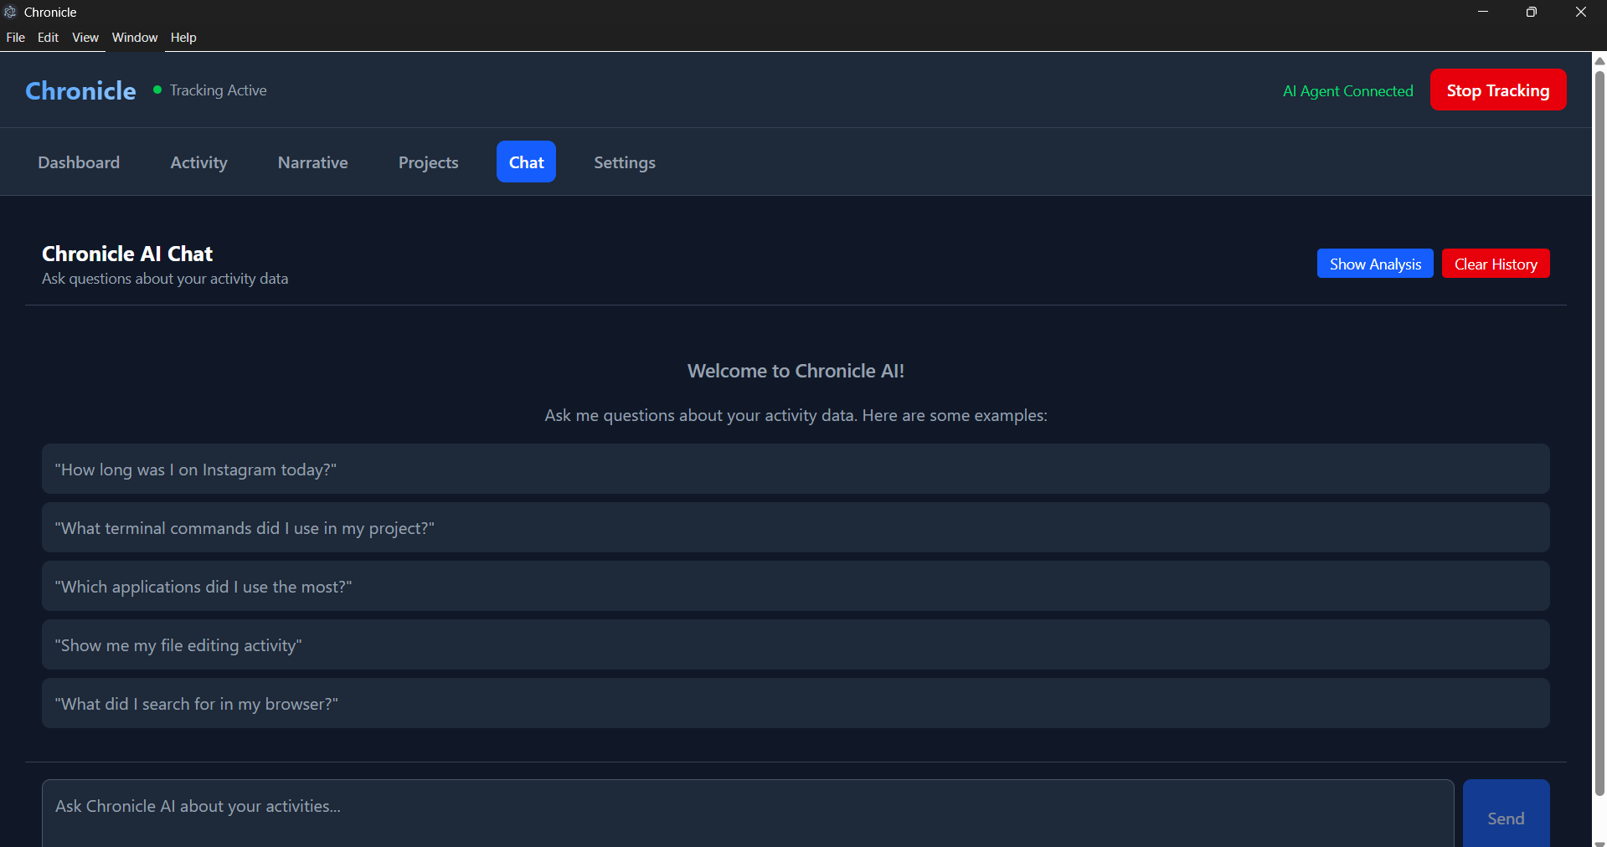Click the green Tracking Active status dot

pyautogui.click(x=157, y=90)
